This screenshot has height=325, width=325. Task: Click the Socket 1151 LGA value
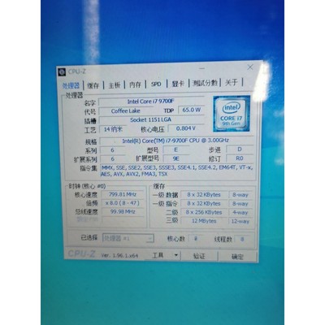pos(151,119)
